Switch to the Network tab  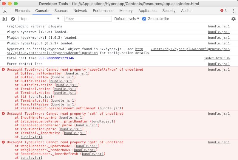click(x=80, y=11)
